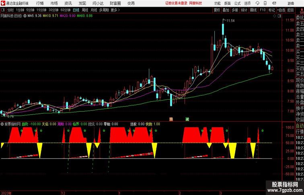
Task: Click the 标记 mark button
Action: pos(271,10)
